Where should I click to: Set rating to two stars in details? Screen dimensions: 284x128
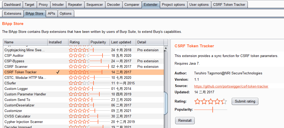click(204, 101)
